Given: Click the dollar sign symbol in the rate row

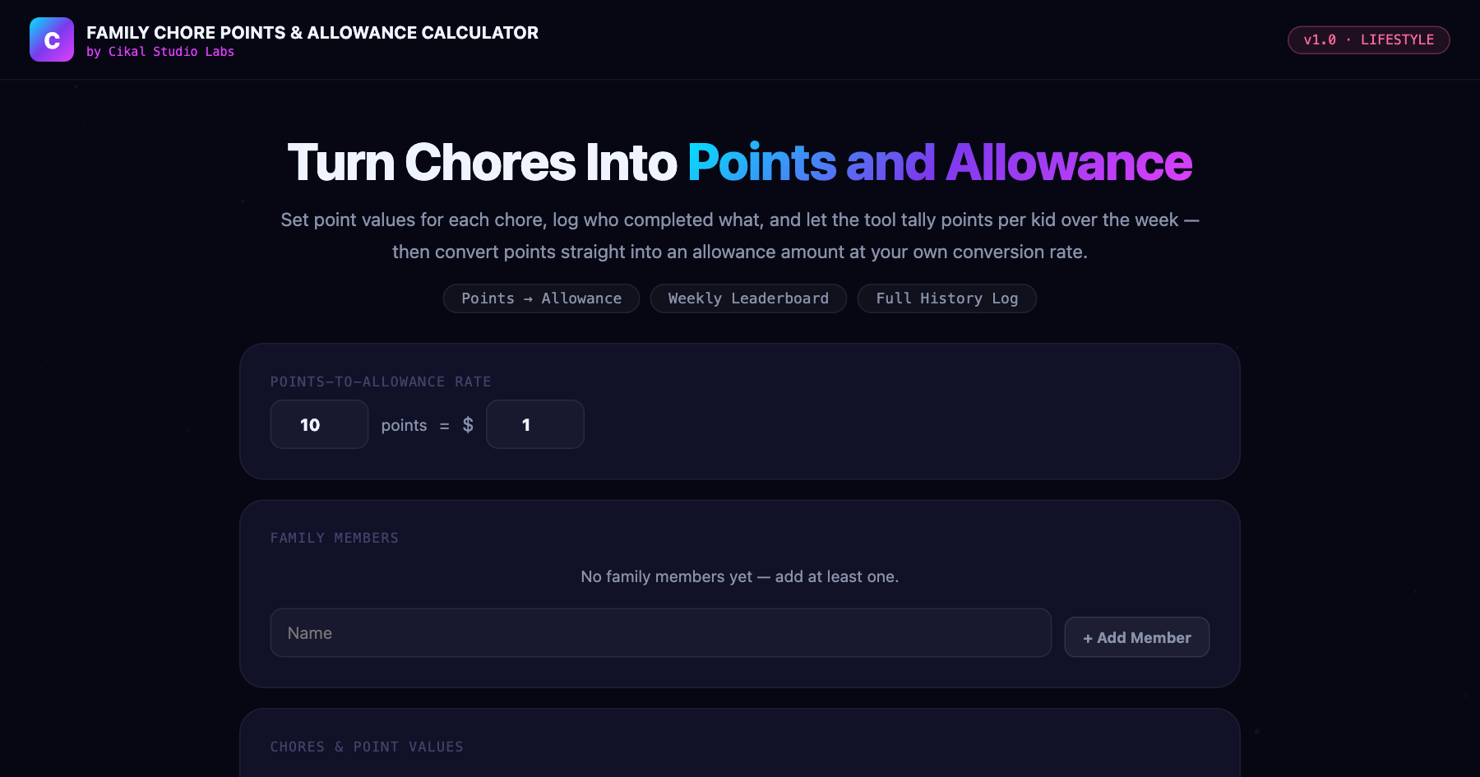Looking at the screenshot, I should pos(468,425).
